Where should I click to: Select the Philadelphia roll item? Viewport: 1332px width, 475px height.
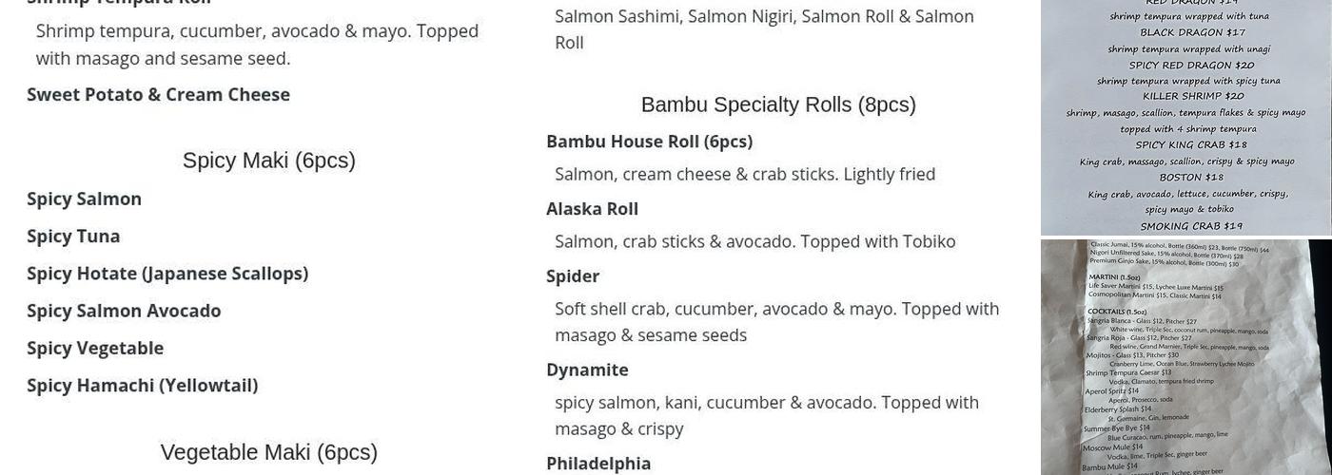[598, 464]
